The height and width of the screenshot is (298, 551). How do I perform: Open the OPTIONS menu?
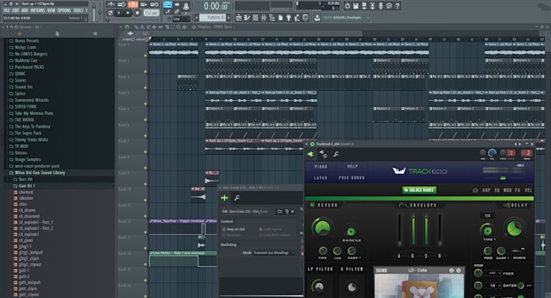coord(64,11)
